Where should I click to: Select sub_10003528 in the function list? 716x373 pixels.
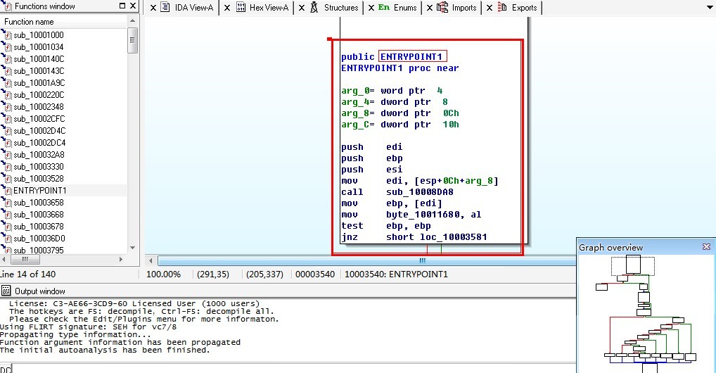[39, 178]
